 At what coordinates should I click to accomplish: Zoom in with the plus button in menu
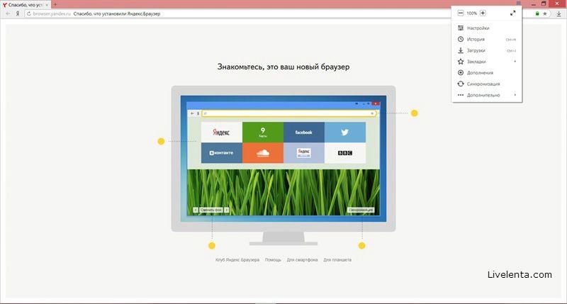[x=483, y=13]
